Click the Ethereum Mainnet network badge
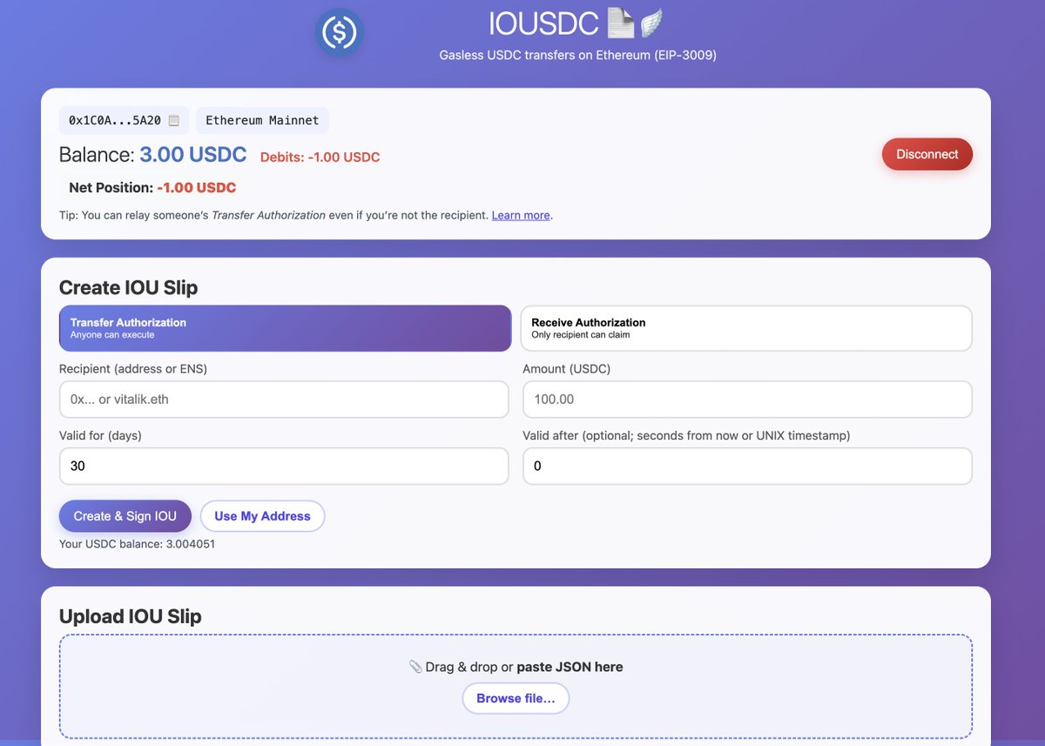Image resolution: width=1045 pixels, height=746 pixels. [262, 120]
